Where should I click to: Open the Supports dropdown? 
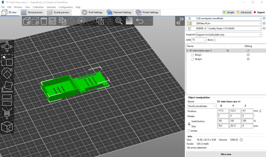pyautogui.click(x=229, y=35)
